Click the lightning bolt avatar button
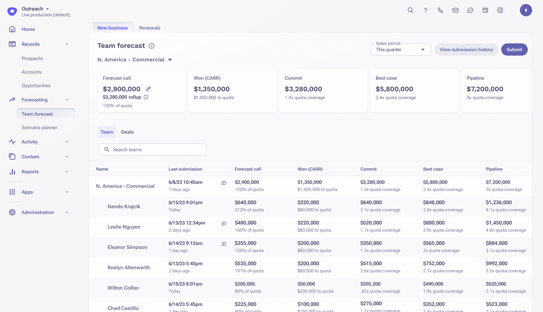The height and width of the screenshot is (312, 543). click(x=526, y=10)
